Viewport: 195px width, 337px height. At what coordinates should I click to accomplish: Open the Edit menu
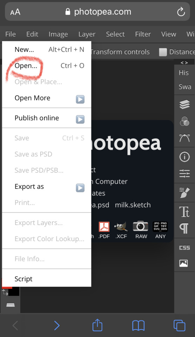coord(32,34)
